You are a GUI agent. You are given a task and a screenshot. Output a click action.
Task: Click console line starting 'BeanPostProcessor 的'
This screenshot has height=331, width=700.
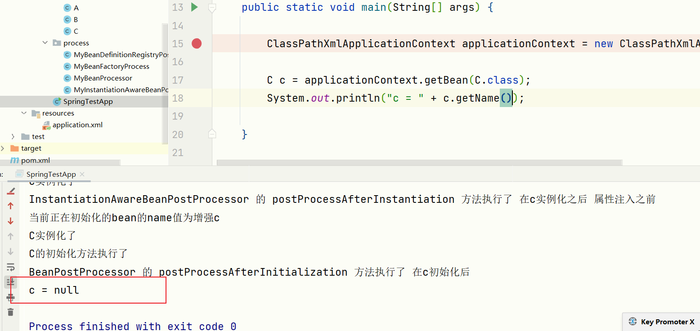click(x=249, y=272)
